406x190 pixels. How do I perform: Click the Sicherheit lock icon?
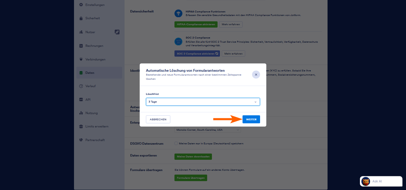point(81,18)
